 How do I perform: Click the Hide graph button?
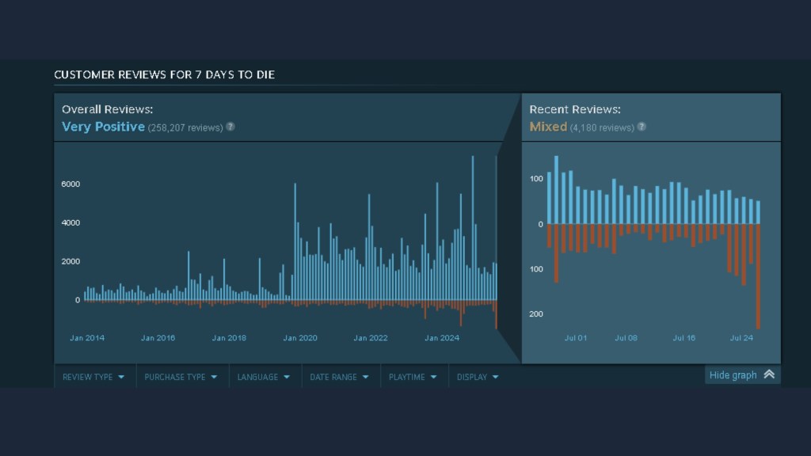tap(742, 374)
